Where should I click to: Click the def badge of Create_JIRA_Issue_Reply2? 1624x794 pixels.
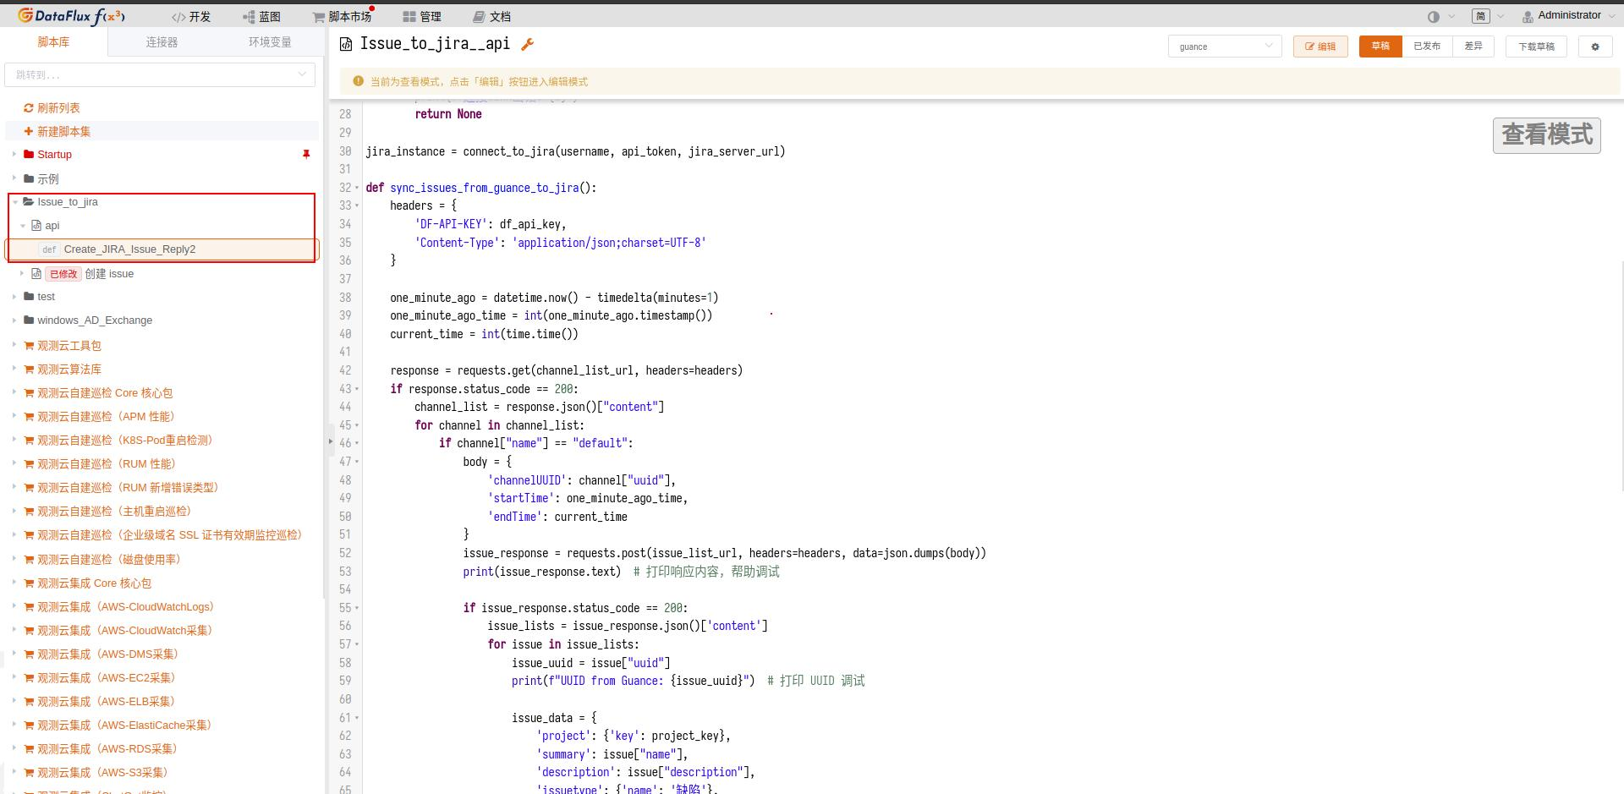pos(49,249)
